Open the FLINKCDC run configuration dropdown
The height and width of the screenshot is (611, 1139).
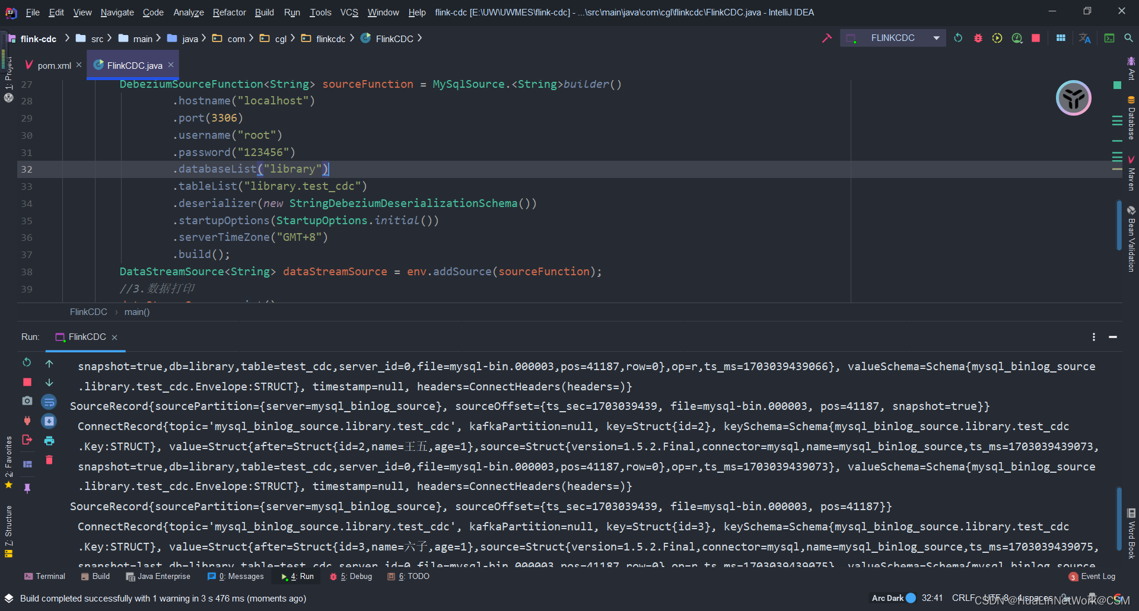tap(937, 37)
